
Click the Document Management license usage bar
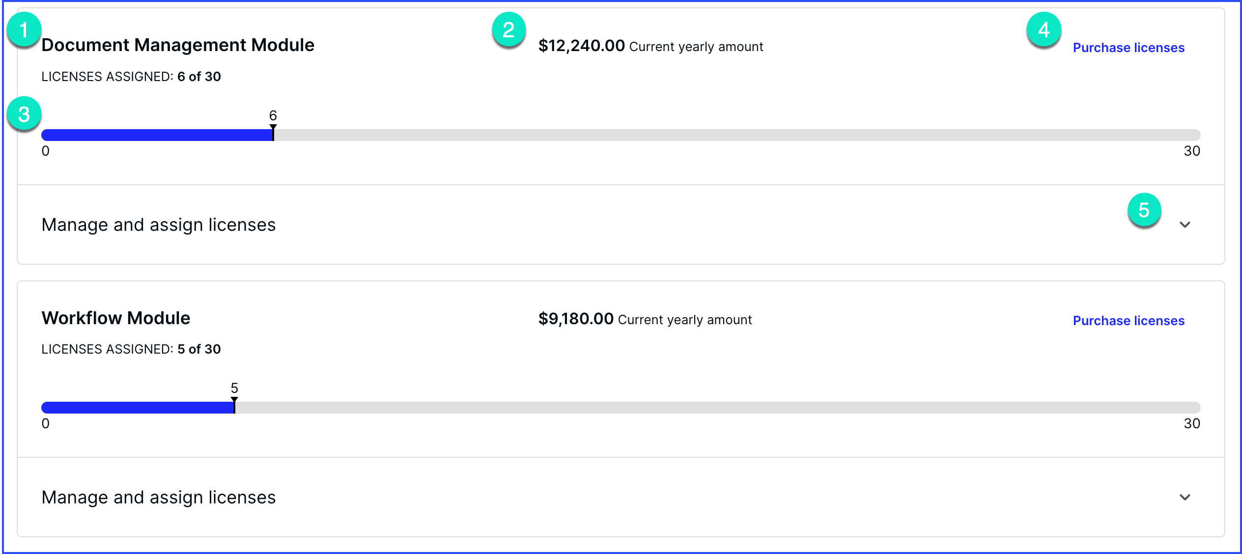coord(620,135)
